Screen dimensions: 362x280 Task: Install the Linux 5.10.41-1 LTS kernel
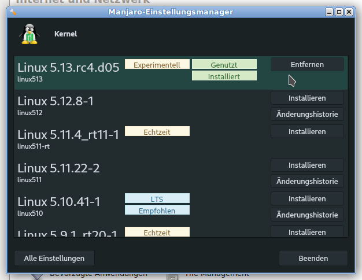click(x=307, y=198)
